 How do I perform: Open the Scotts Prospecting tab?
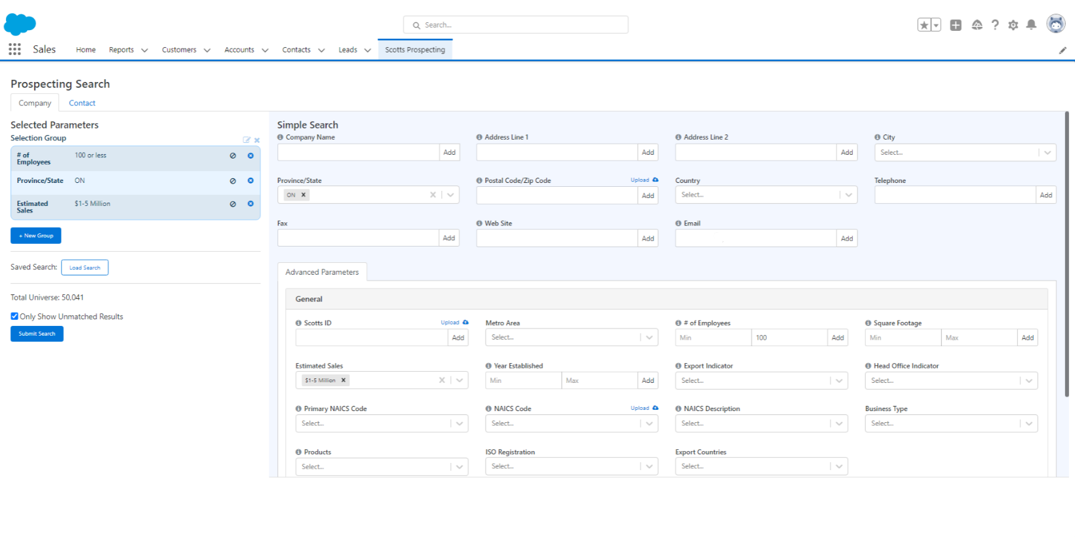(x=415, y=50)
